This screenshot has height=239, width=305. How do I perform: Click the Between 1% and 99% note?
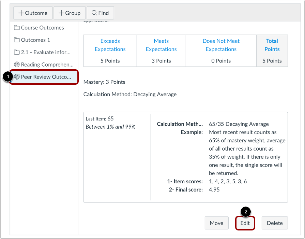pos(110,127)
